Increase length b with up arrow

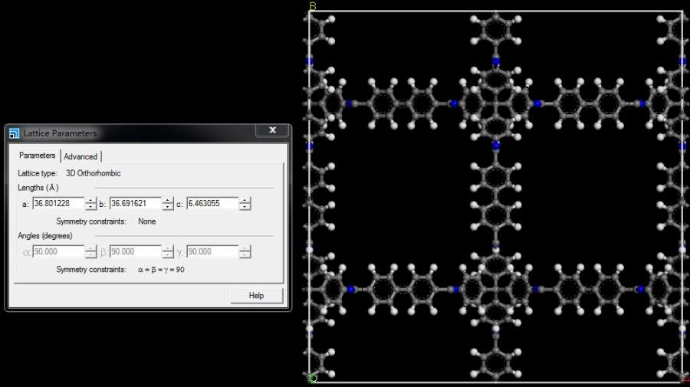click(x=168, y=201)
